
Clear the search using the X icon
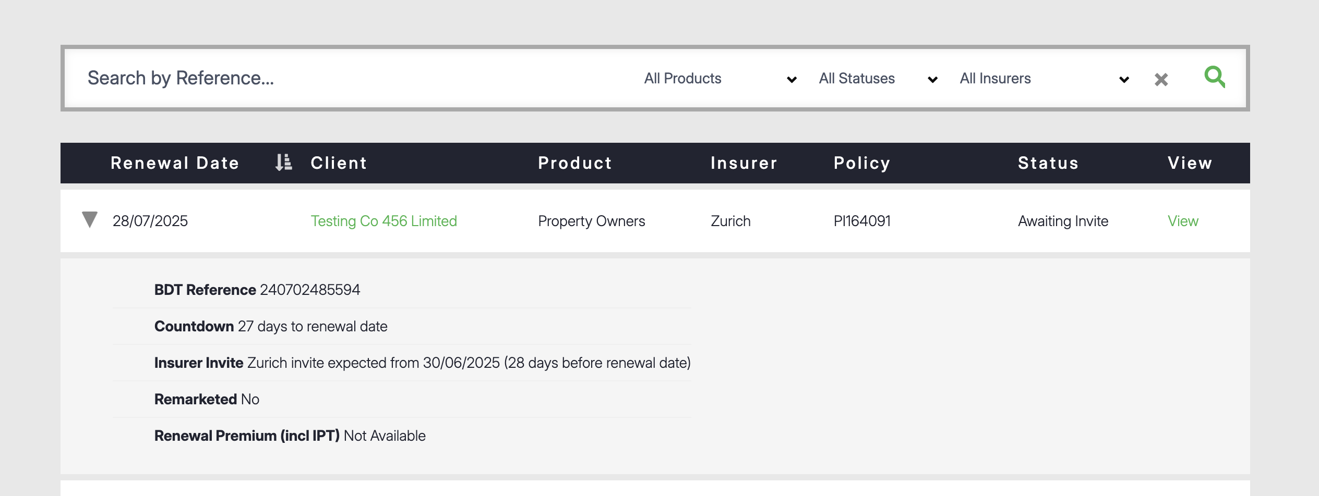[1161, 79]
